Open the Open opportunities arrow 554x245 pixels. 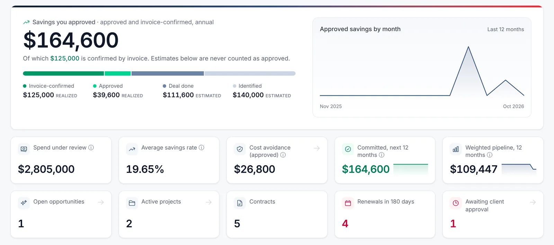click(x=101, y=202)
